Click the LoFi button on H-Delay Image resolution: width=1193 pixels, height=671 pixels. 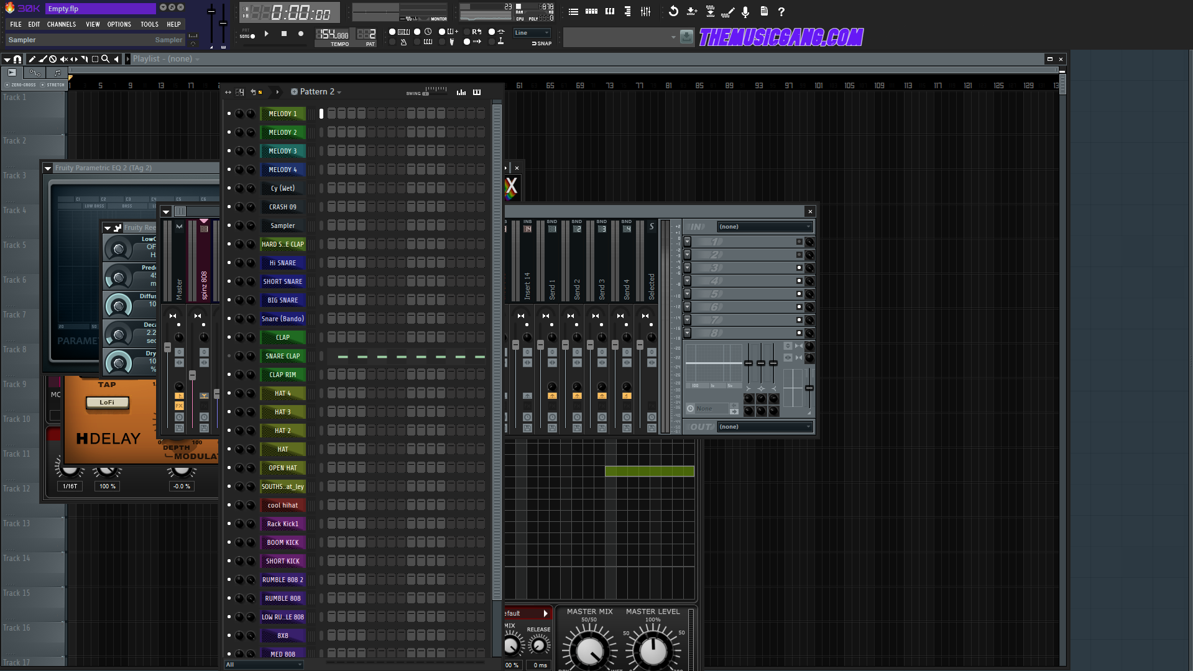tap(107, 402)
